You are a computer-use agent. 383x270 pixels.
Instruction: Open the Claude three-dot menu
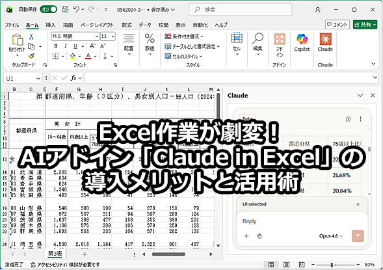[x=360, y=119]
